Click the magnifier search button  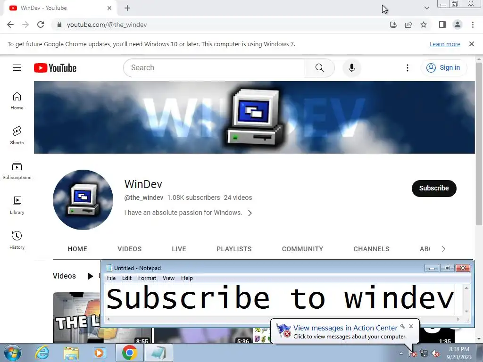tap(319, 68)
